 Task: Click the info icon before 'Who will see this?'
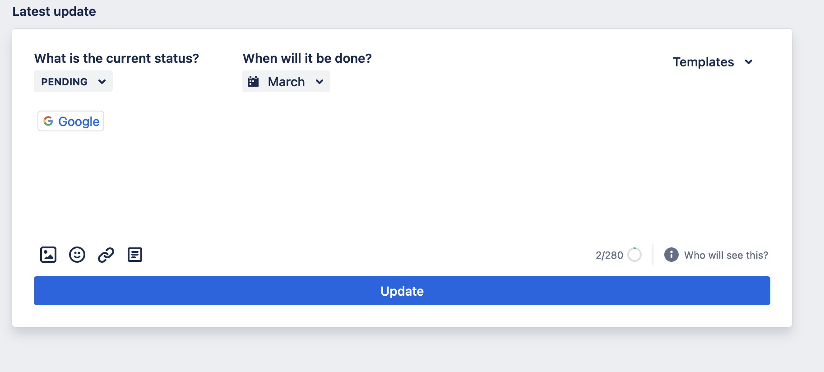(x=671, y=255)
